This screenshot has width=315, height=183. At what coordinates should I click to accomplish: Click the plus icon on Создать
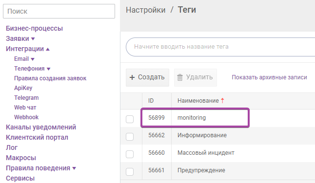click(132, 77)
